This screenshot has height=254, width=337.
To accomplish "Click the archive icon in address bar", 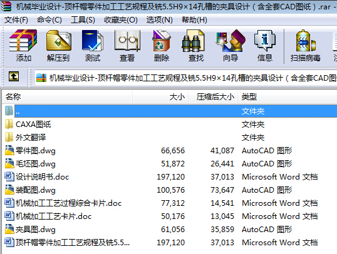I will [41, 78].
